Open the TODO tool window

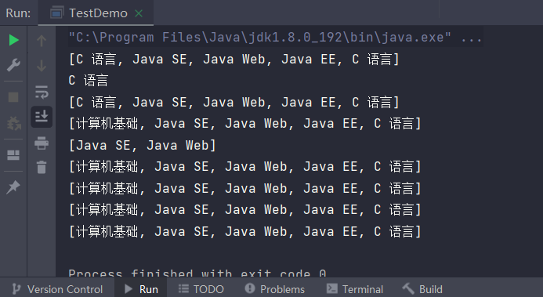click(x=201, y=289)
